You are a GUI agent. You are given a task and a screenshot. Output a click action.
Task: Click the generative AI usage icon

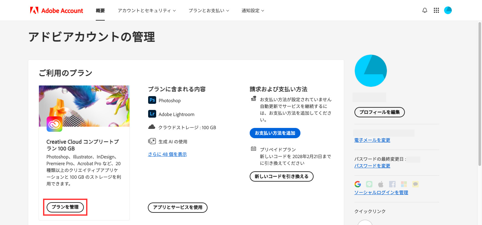(152, 141)
